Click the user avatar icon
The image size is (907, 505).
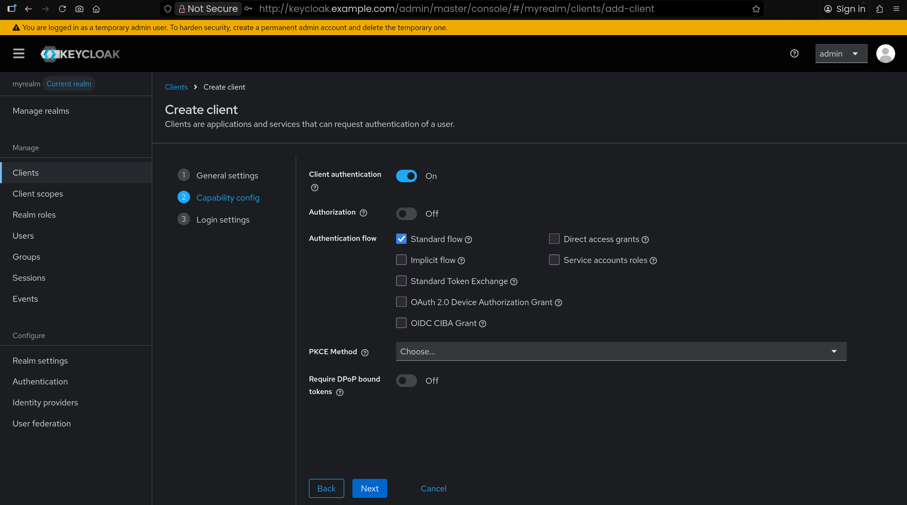tap(885, 54)
